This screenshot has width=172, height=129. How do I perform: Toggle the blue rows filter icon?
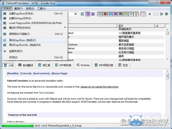110,14
